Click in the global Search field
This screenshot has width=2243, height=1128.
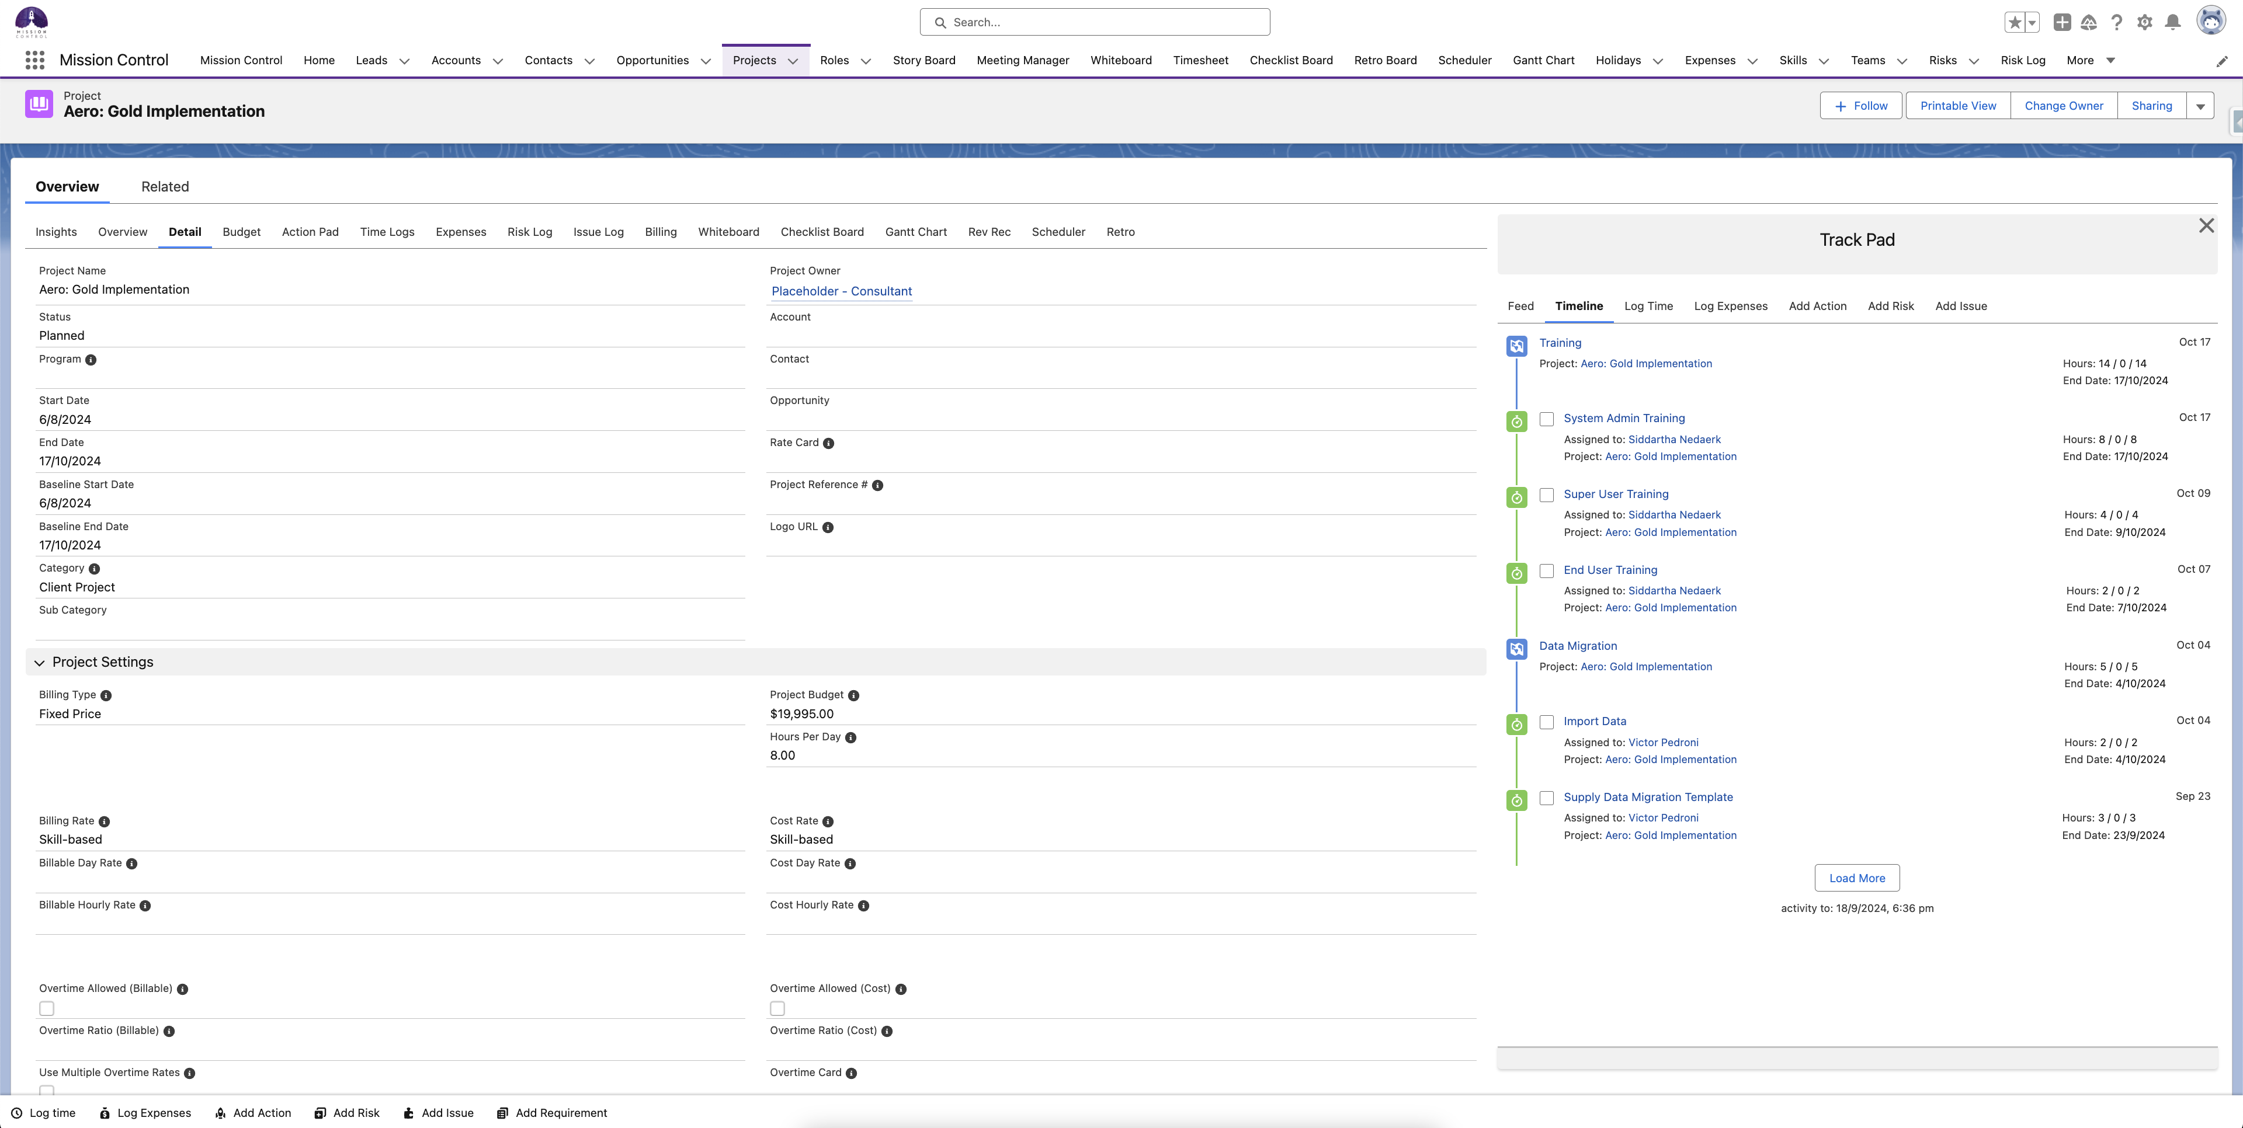1095,23
